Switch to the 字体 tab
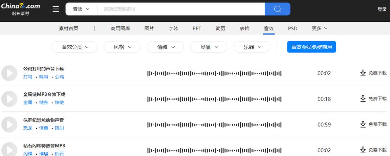 tap(173, 28)
